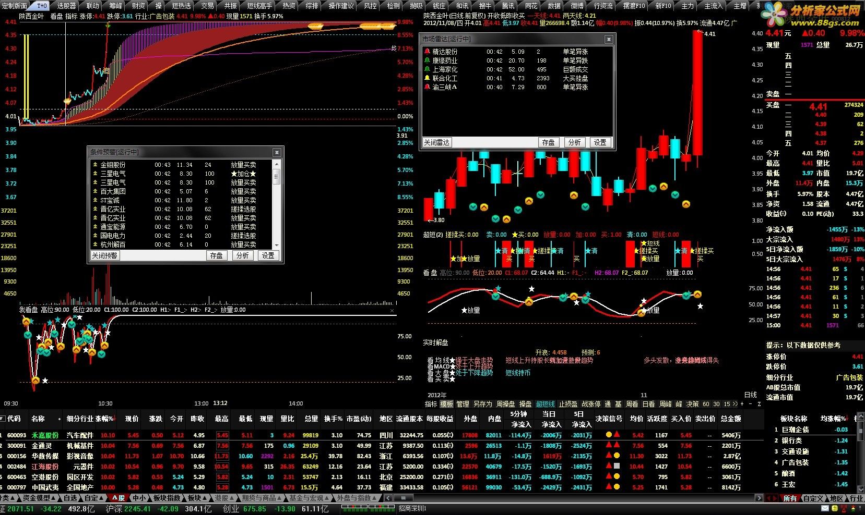The width and height of the screenshot is (865, 515).
Task: Click the bell icon beside 联合化工
Action: click(x=427, y=78)
